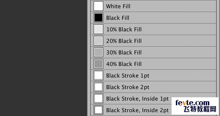Apply Black Stroke 2pt style text
This screenshot has width=220, height=116.
click(x=128, y=87)
